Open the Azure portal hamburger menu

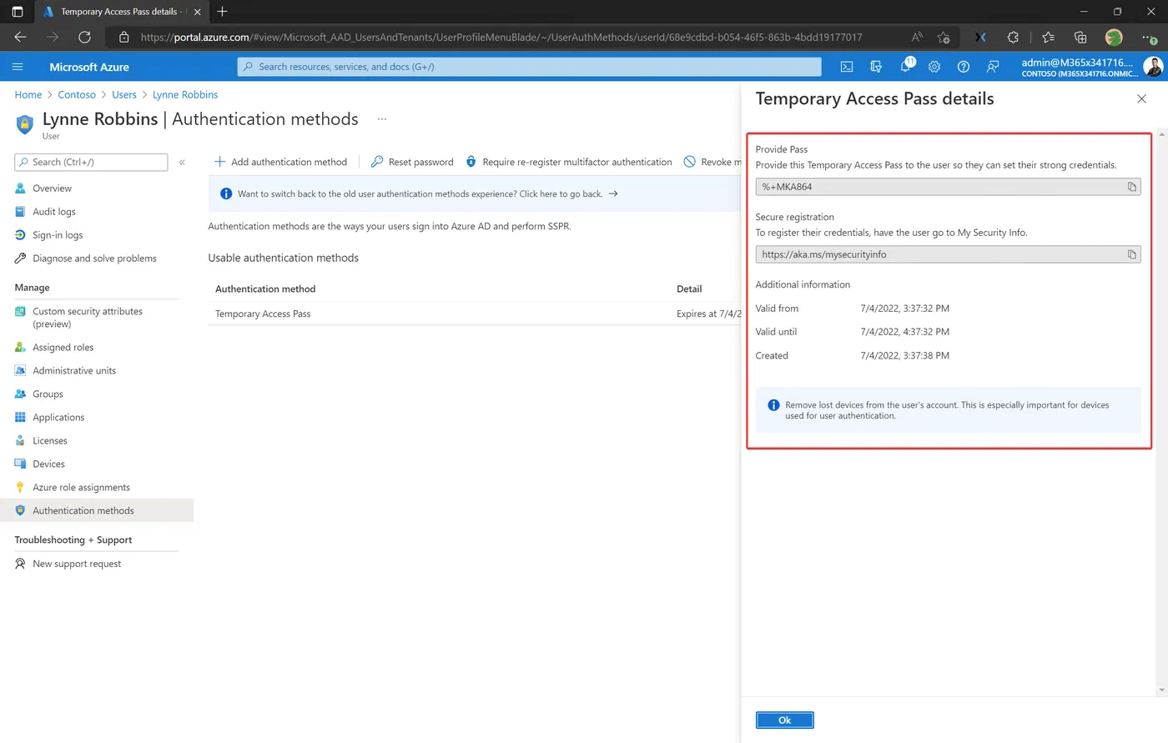(18, 67)
